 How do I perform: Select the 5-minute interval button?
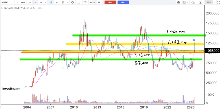point(17,2)
